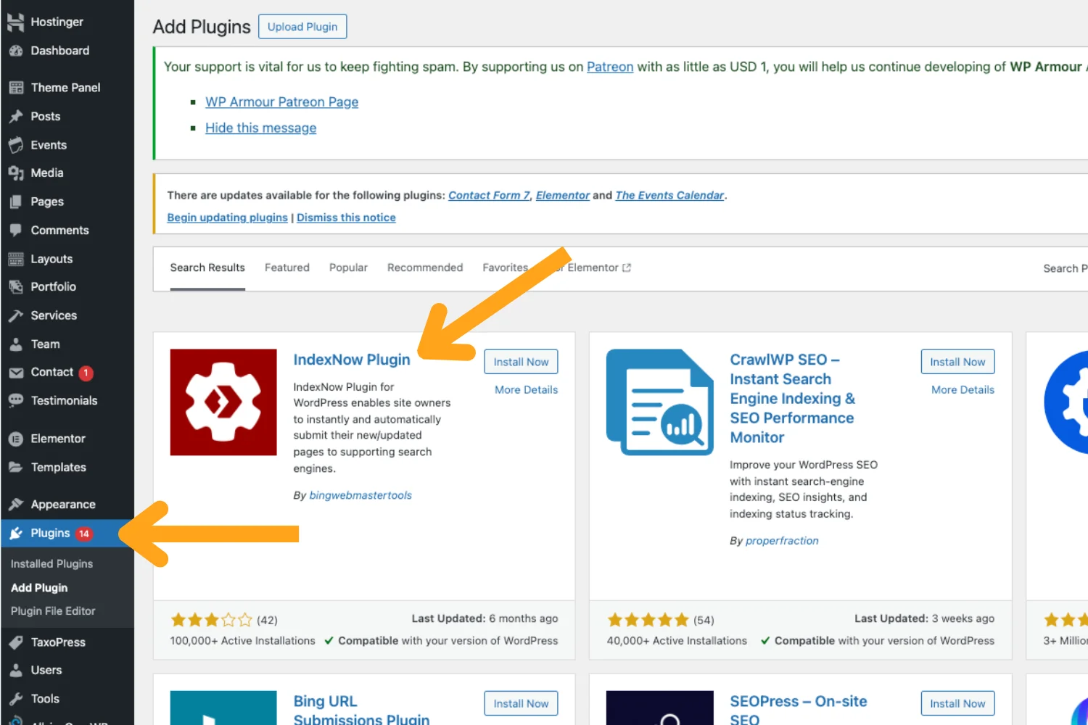Select the Portfolio sidebar icon

tap(16, 286)
